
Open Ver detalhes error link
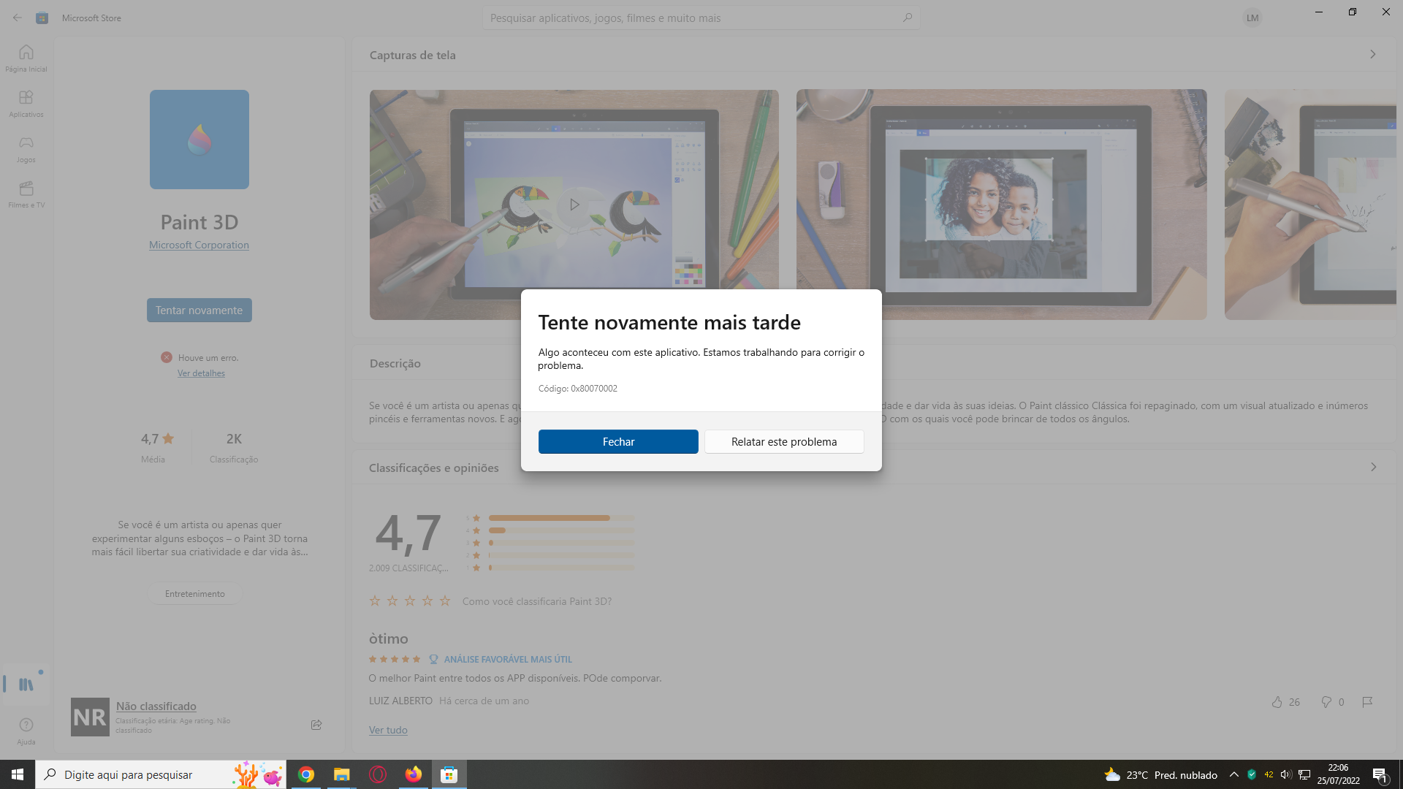click(x=201, y=373)
